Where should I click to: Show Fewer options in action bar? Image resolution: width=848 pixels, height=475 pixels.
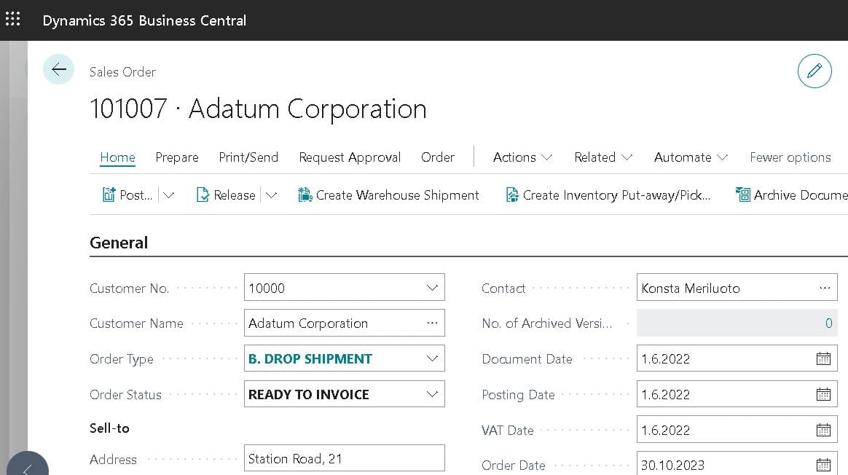tap(790, 157)
